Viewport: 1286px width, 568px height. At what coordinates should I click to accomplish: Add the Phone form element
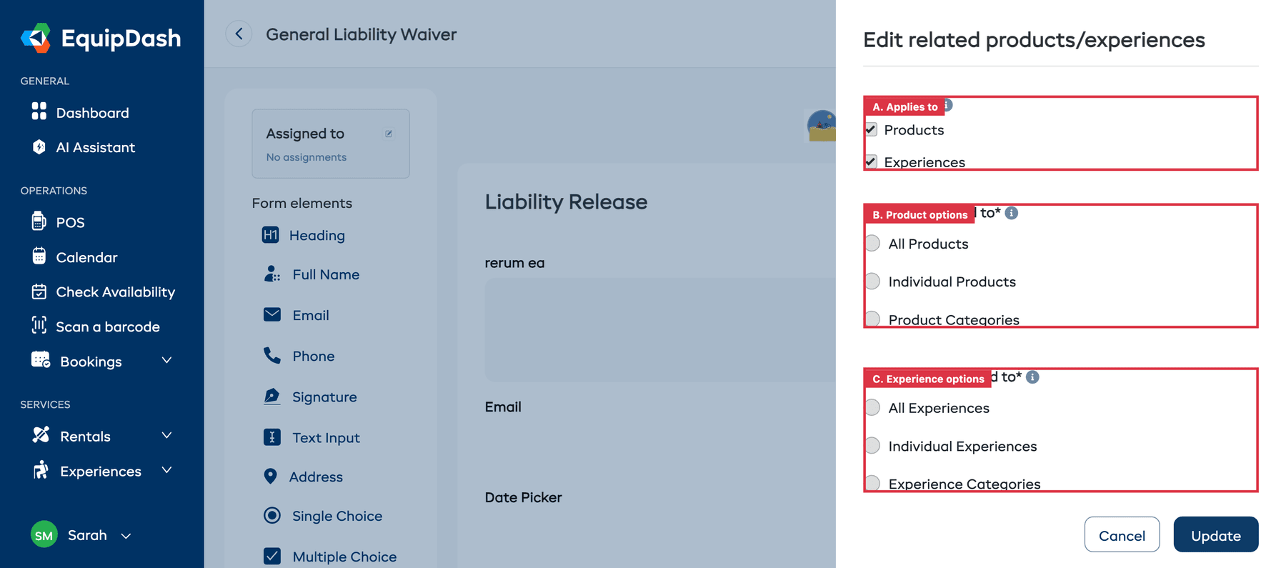pos(313,356)
